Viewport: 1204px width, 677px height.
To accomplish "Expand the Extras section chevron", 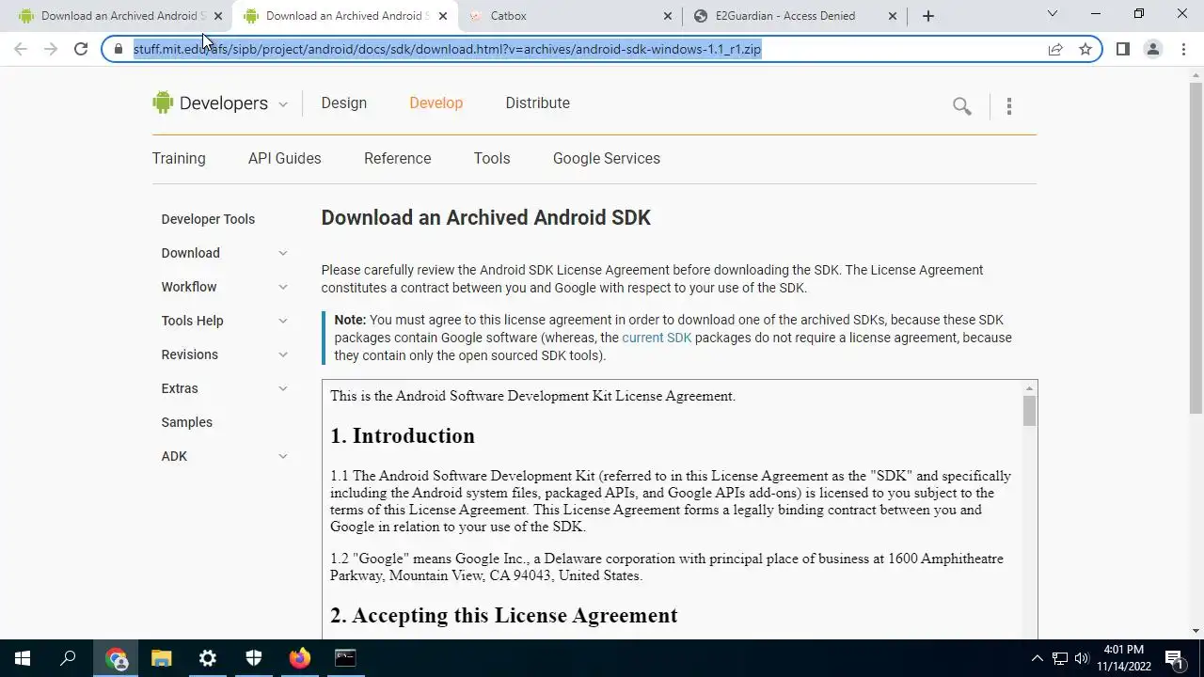I will point(282,388).
